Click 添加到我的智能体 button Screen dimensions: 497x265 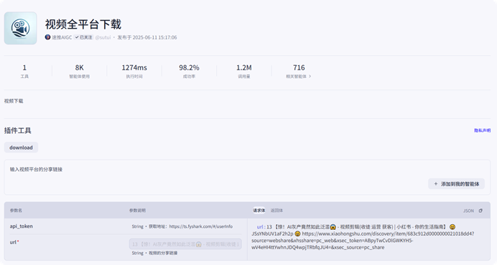point(456,184)
